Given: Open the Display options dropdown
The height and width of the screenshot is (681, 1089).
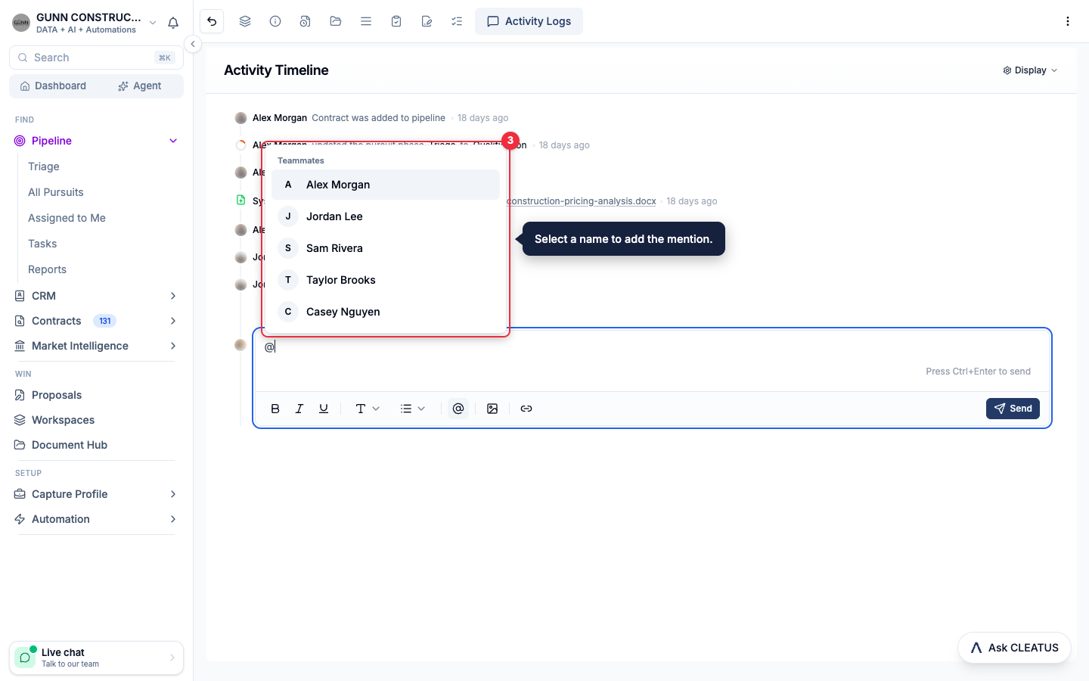Looking at the screenshot, I should 1030,70.
